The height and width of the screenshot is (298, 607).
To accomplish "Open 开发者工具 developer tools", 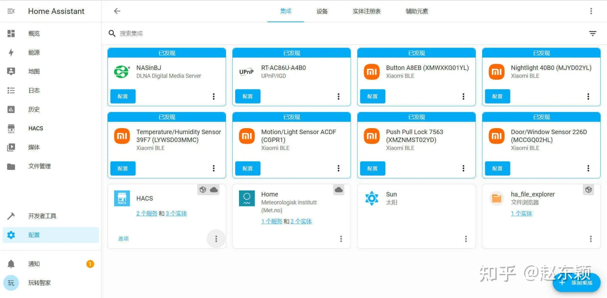I will (51, 216).
